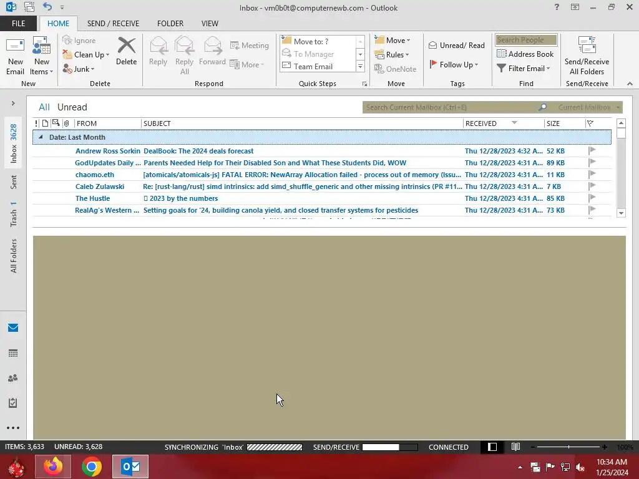Flag the Andrew Ross Sorkin email
The width and height of the screenshot is (639, 479).
point(592,151)
